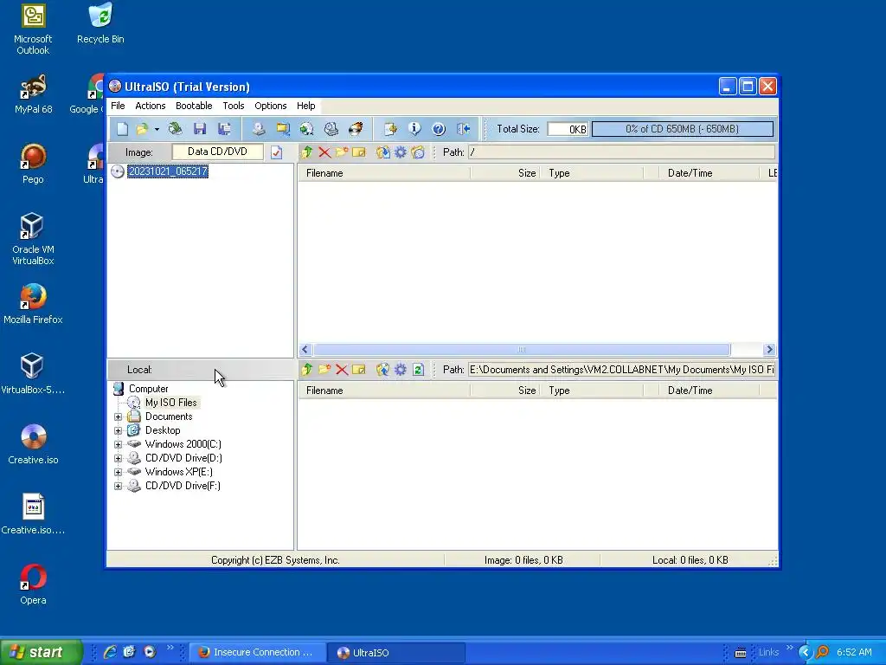886x665 pixels.
Task: Open the File menu
Action: tap(118, 106)
